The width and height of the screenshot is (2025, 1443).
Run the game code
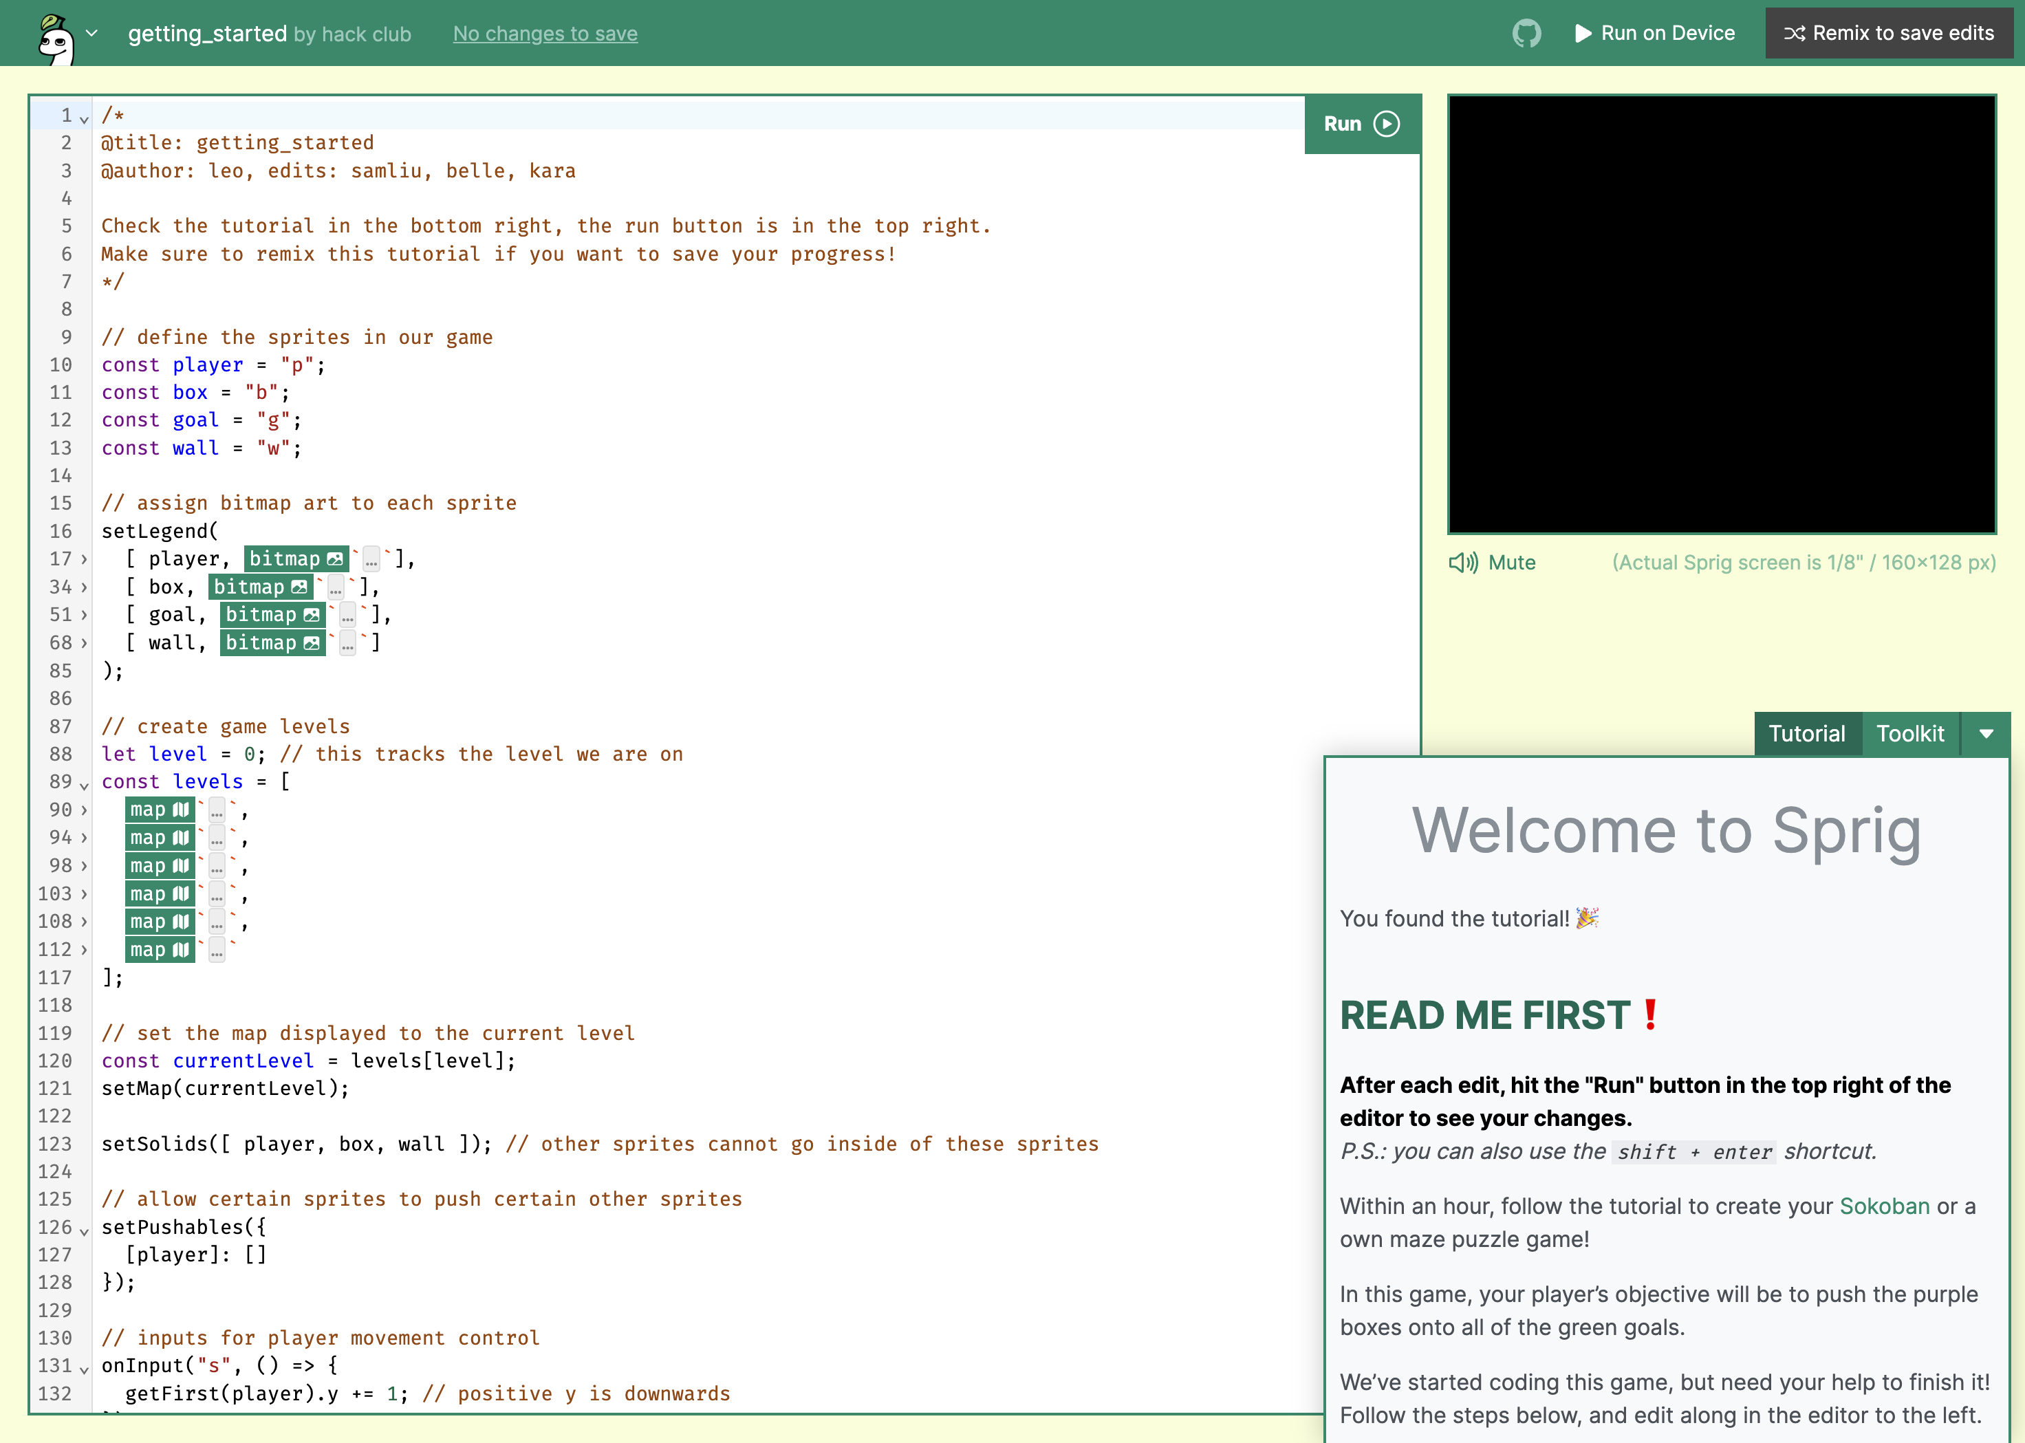pyautogui.click(x=1361, y=124)
